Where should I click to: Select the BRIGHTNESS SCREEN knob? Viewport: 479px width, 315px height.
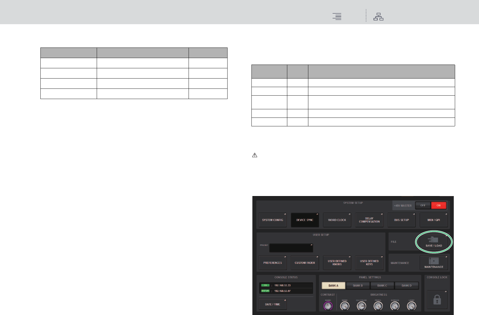395,306
